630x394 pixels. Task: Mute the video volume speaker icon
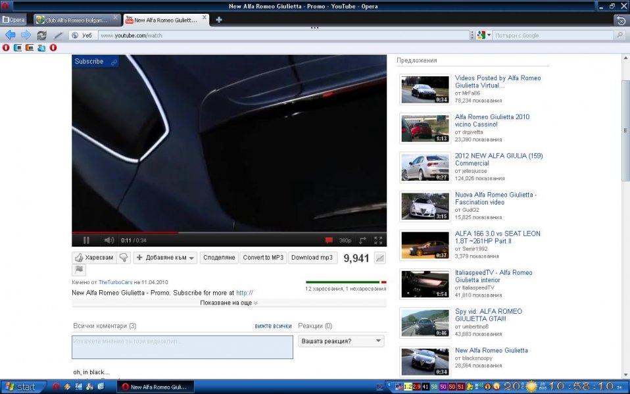[x=109, y=241]
